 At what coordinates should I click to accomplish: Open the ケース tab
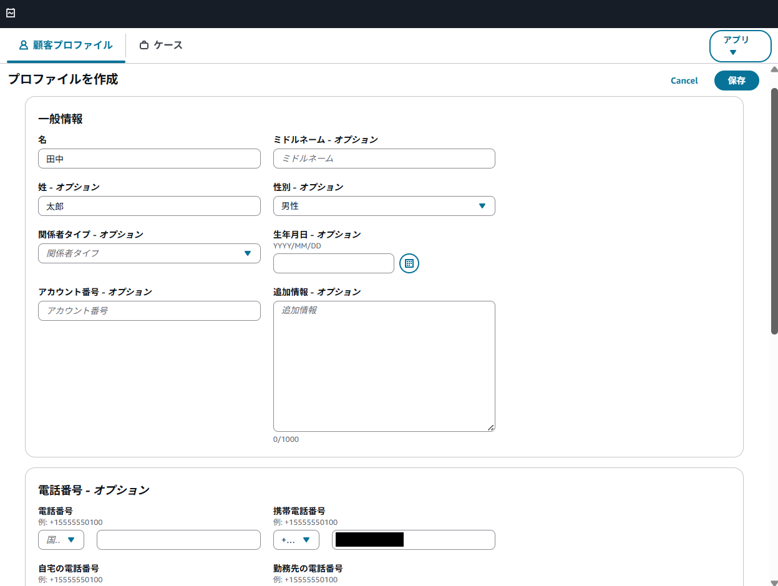point(161,46)
